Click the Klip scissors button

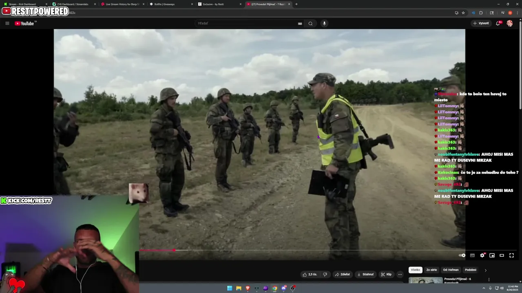tap(386, 274)
